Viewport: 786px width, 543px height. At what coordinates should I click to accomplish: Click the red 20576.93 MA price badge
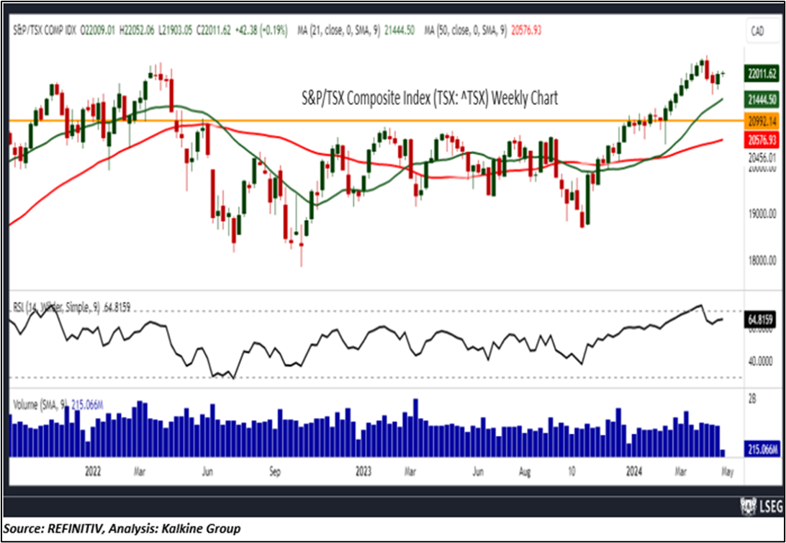[x=761, y=140]
